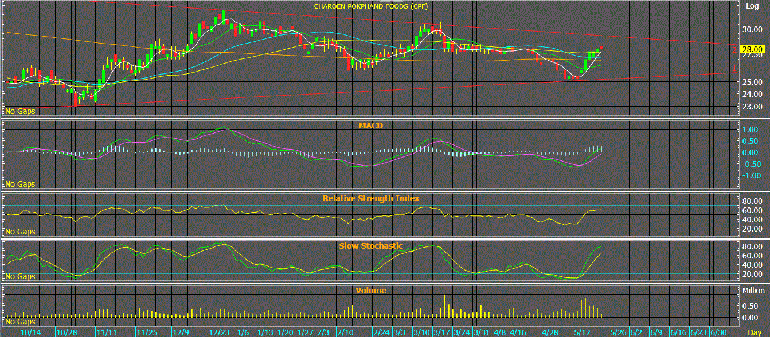770x337 pixels.
Task: Select the 6/9 date on the time axis
Action: coord(656,332)
